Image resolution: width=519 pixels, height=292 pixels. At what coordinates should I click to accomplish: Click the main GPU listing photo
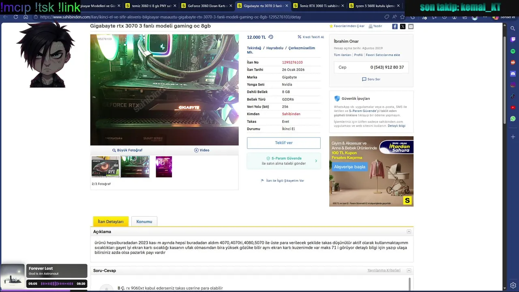click(165, 90)
